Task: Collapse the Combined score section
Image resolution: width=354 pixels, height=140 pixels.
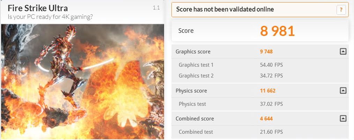Action: pyautogui.click(x=343, y=119)
